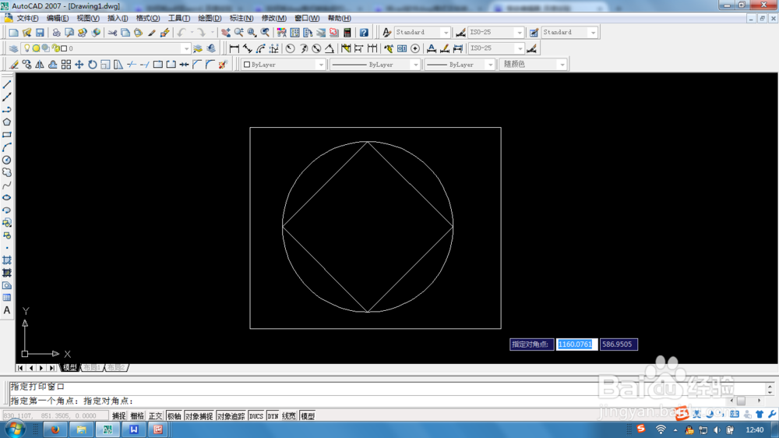Click the 1160.0761 coordinate input field
This screenshot has height=438, width=779.
click(576, 344)
